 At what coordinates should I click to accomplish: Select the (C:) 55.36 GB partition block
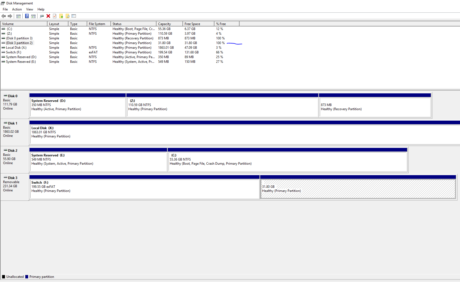pos(288,160)
